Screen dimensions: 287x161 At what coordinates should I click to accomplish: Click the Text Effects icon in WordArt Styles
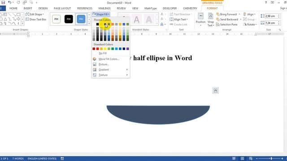coord(162,24)
